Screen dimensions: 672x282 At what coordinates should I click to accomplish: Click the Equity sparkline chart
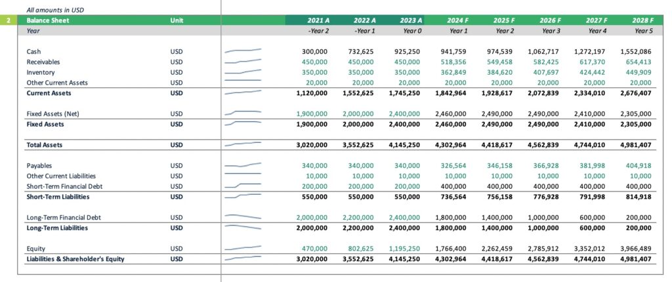coord(243,248)
